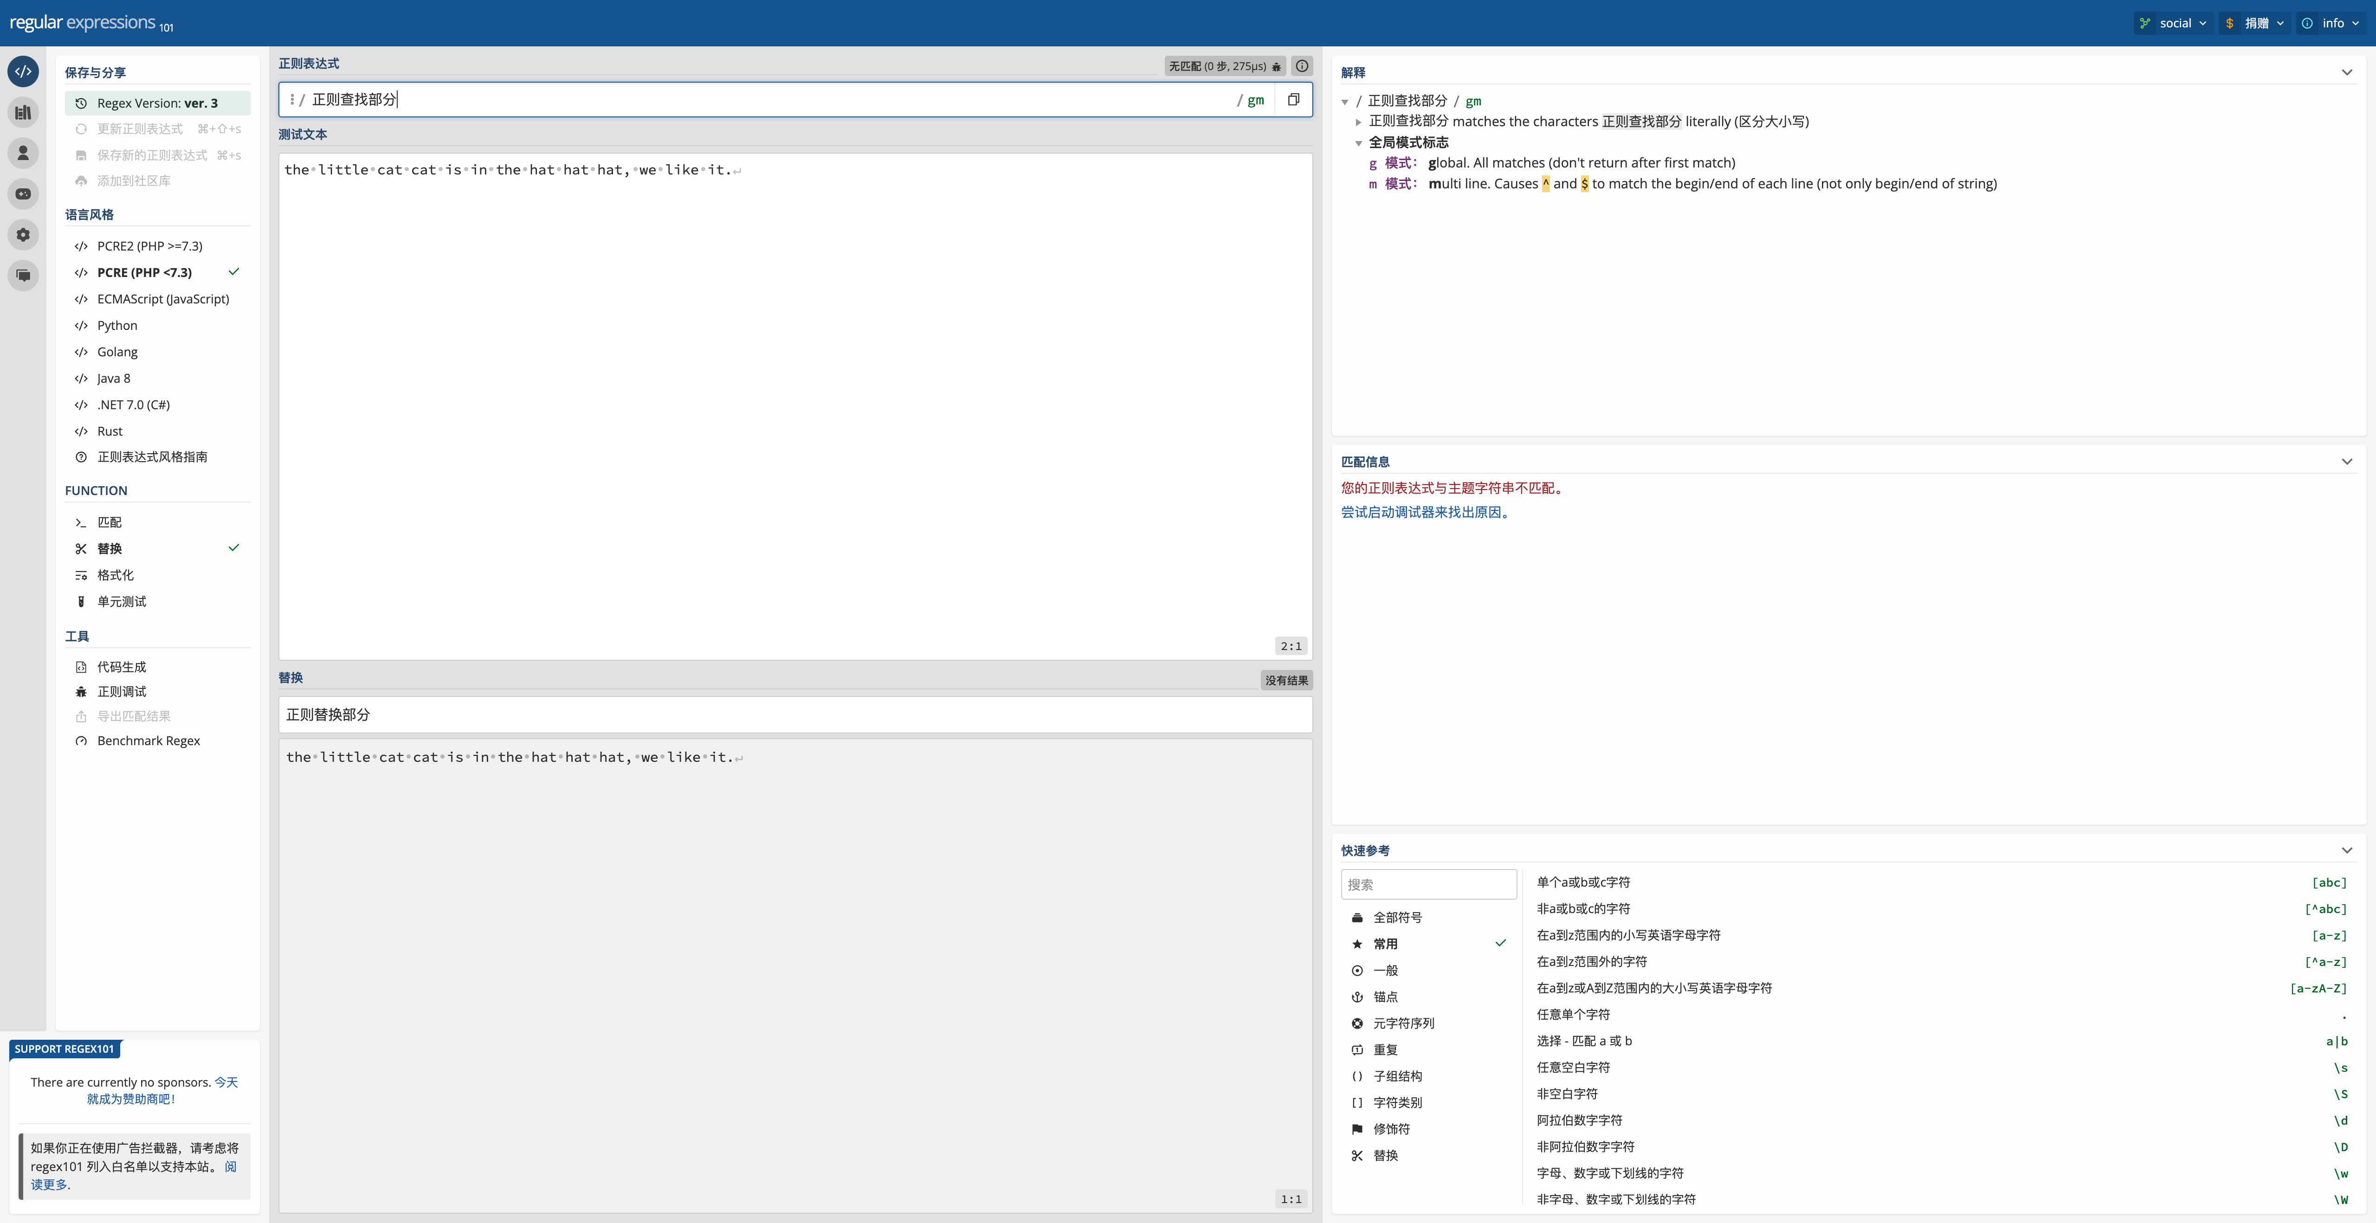Select the 选择 - 匹配 a 或 b row

[1942, 1041]
